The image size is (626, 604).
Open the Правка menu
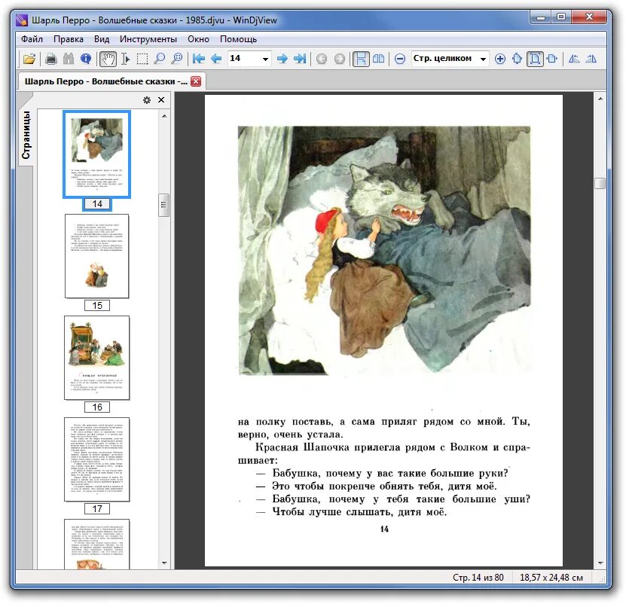click(x=69, y=39)
